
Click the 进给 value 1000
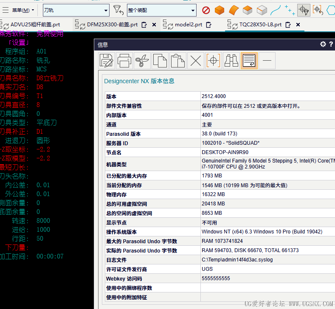(43, 230)
